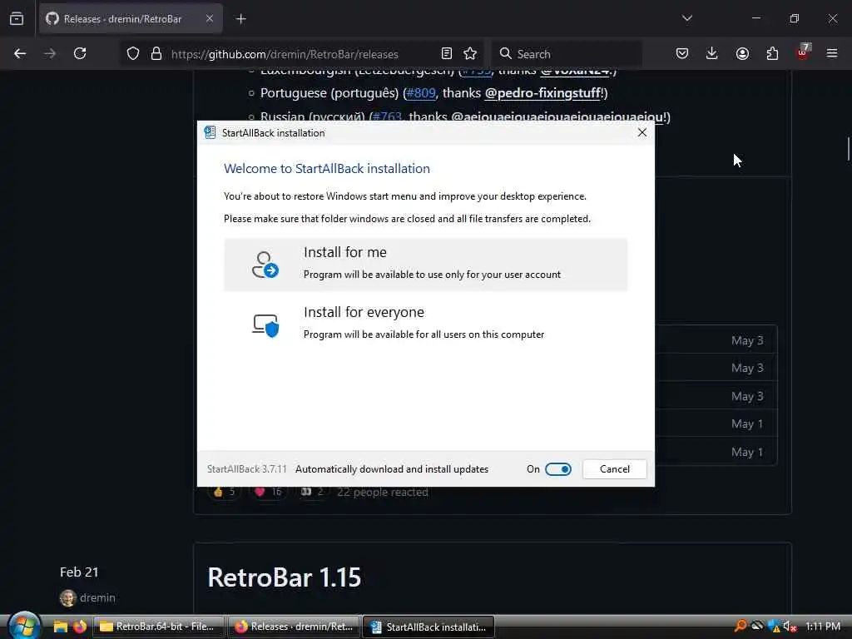
Task: Launch Firefox from quick launch
Action: [80, 627]
